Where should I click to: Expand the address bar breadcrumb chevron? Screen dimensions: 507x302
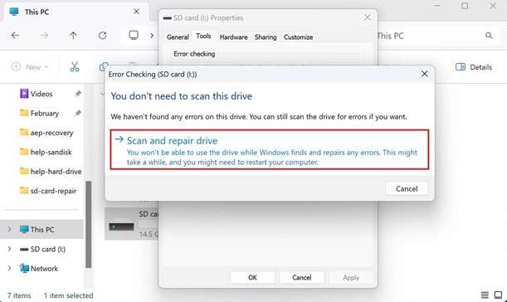[x=152, y=35]
